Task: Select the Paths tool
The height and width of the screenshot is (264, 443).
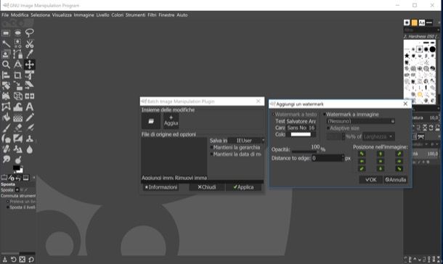Action: [18, 54]
